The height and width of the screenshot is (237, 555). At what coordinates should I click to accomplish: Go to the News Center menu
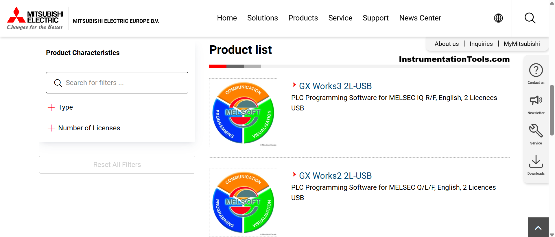click(420, 18)
